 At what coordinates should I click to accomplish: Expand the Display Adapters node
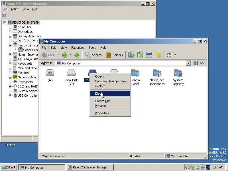coord(10,36)
